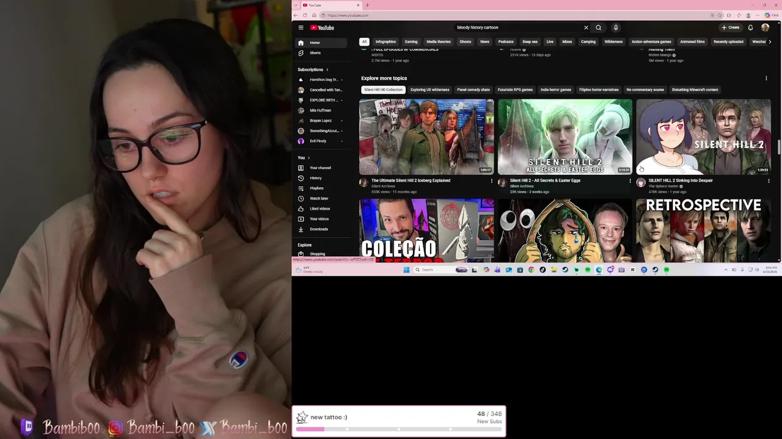Open Mia Huffman subscription
Viewport: 782px width, 439px height.
[320, 110]
